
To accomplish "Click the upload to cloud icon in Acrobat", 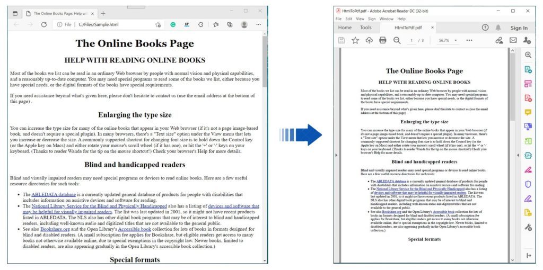I will tap(369, 40).
